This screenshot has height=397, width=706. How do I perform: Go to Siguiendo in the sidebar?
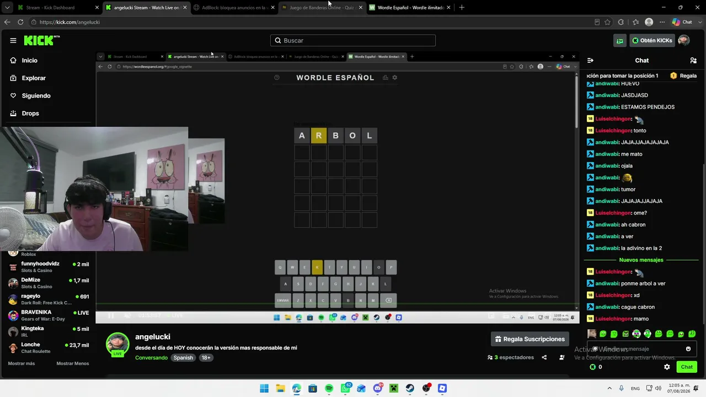tap(36, 96)
